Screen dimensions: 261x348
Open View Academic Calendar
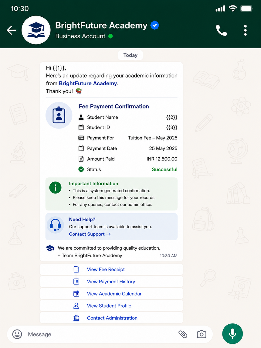point(111,294)
